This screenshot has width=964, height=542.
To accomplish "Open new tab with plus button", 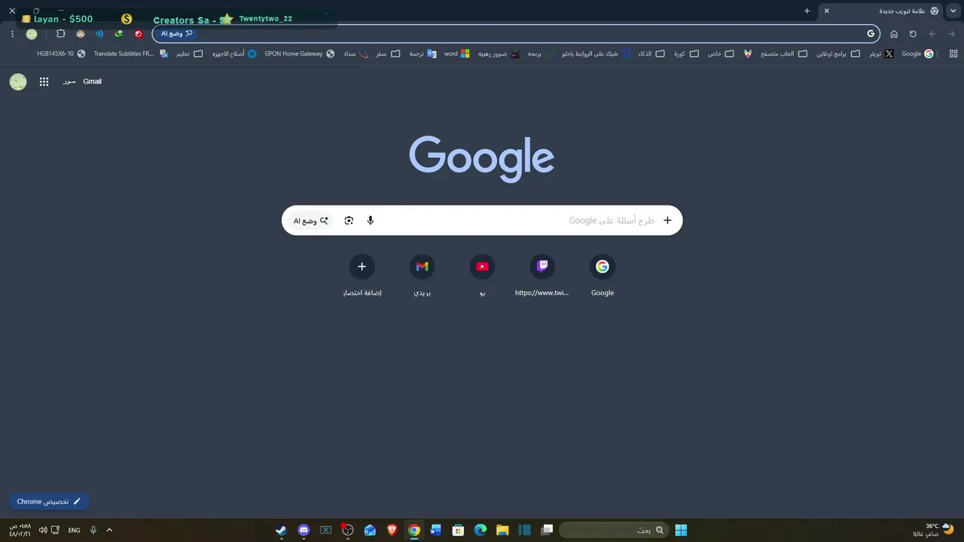I will click(807, 11).
